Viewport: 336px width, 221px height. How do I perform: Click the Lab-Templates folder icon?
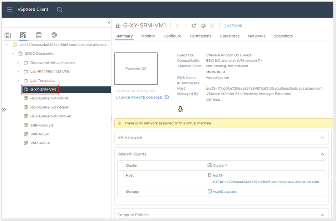[x=26, y=80]
